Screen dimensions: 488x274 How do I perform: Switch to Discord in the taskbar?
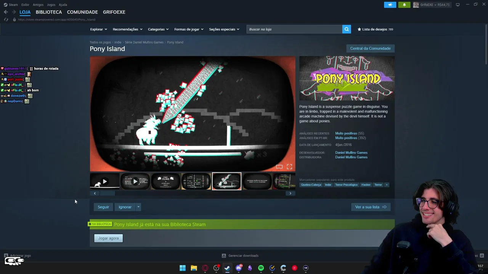pos(239,268)
